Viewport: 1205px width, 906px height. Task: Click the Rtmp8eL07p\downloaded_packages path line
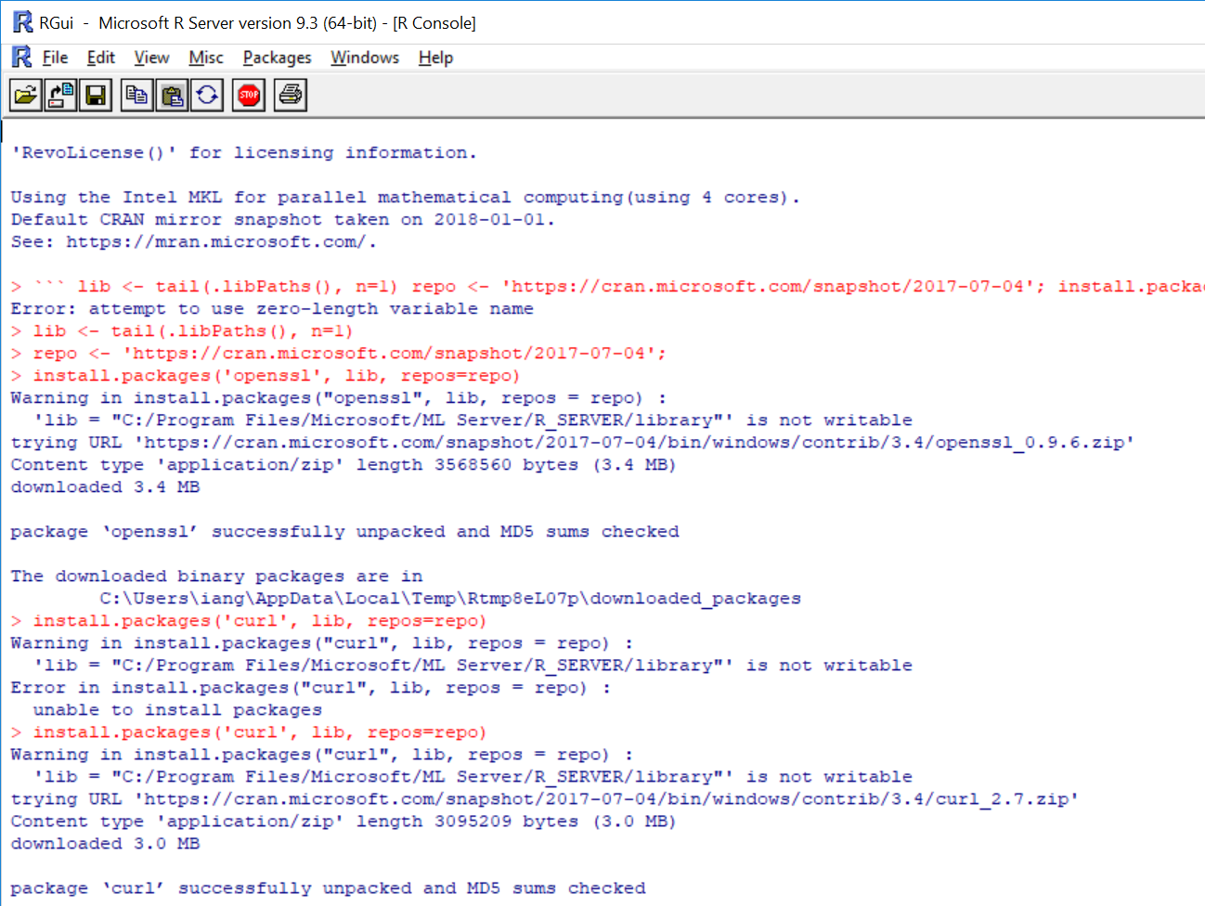pos(450,598)
